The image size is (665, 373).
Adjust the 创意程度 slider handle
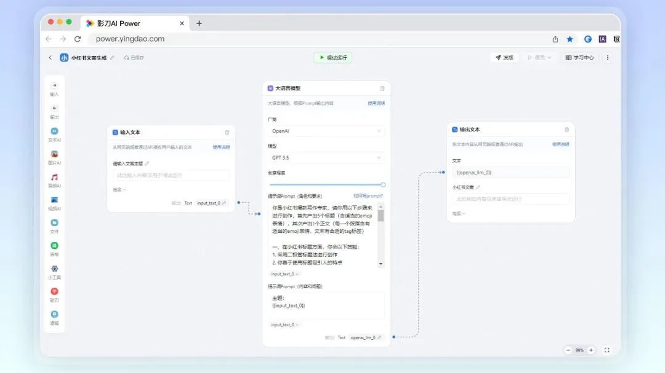(383, 184)
